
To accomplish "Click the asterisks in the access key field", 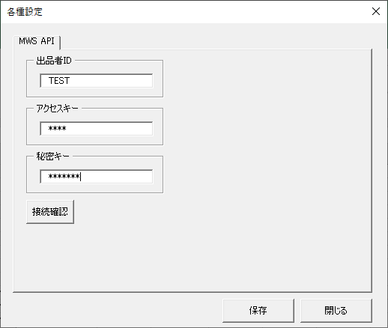I will (x=57, y=129).
